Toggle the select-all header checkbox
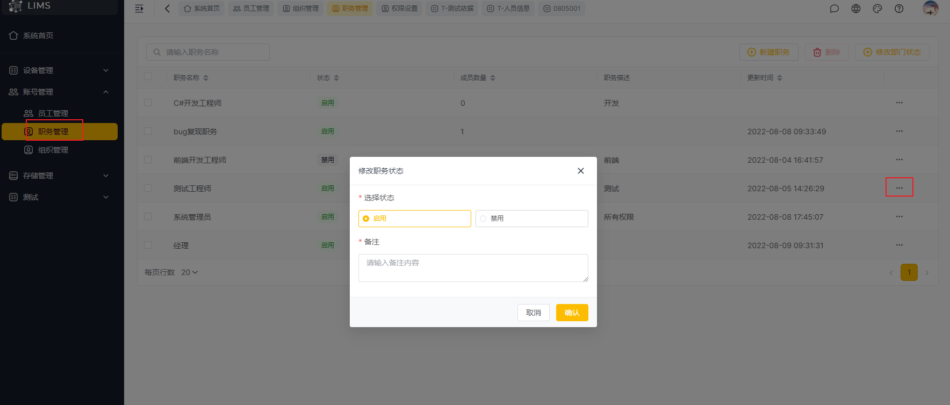Viewport: 950px width, 405px height. [x=148, y=76]
